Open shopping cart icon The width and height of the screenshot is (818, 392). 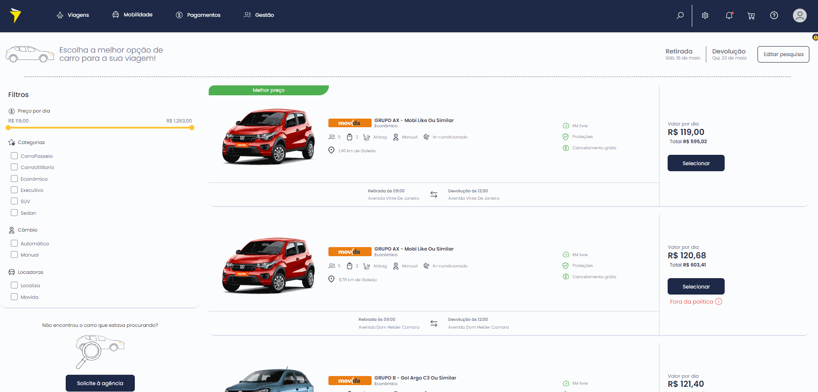(x=751, y=16)
